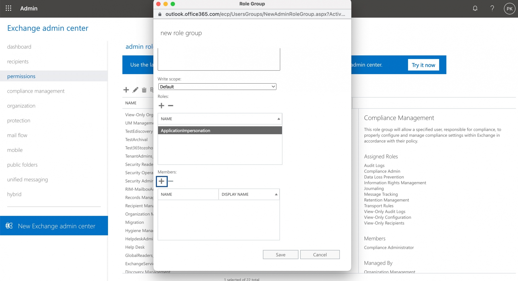Add a member with the plus icon
Image resolution: width=518 pixels, height=281 pixels.
pos(162,181)
